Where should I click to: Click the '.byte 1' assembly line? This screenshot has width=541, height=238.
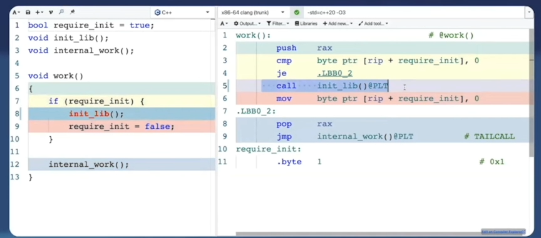click(x=299, y=162)
